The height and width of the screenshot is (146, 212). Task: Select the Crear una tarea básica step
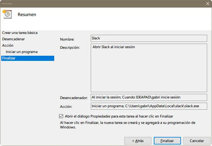[x=20, y=33]
